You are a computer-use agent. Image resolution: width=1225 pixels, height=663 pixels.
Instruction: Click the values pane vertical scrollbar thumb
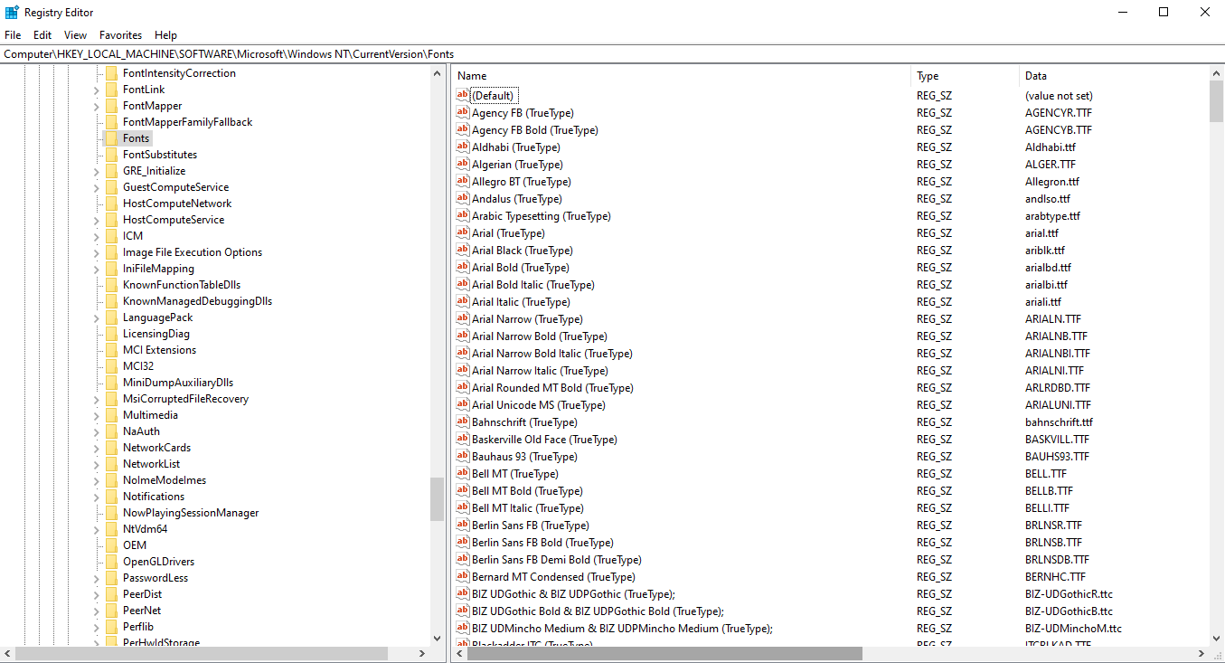(x=1216, y=100)
